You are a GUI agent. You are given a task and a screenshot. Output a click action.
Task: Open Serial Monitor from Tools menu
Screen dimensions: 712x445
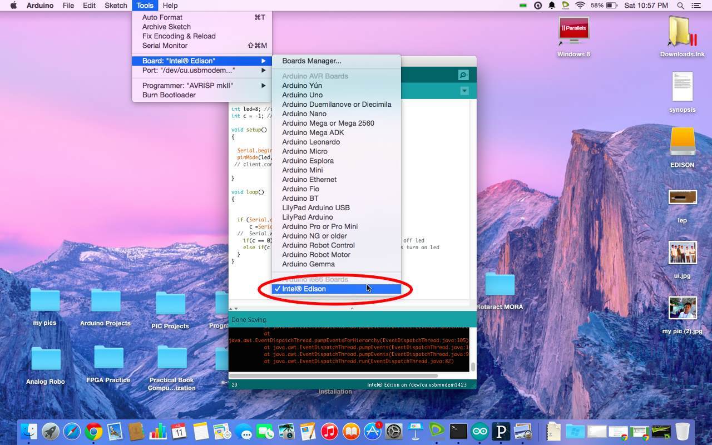202,46
